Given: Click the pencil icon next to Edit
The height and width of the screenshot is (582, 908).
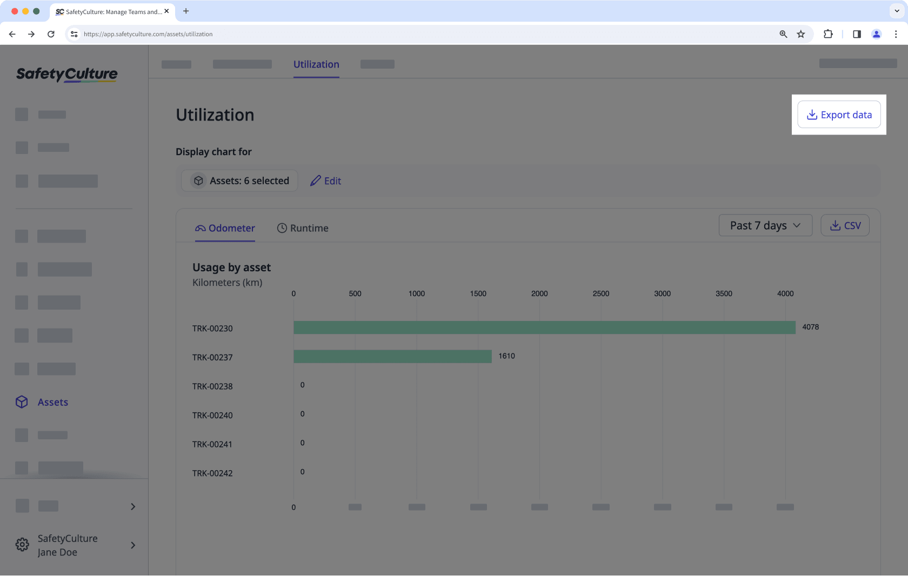Looking at the screenshot, I should (315, 180).
